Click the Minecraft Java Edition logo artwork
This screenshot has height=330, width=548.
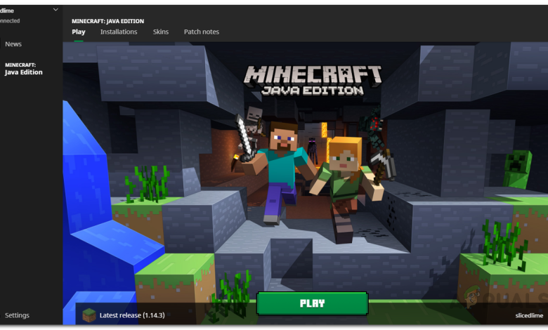click(x=313, y=81)
